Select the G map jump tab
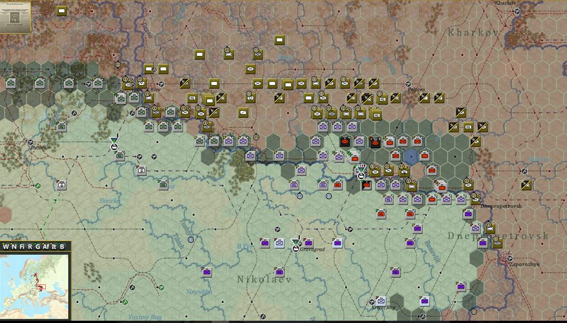The height and width of the screenshot is (323, 567). coord(37,246)
